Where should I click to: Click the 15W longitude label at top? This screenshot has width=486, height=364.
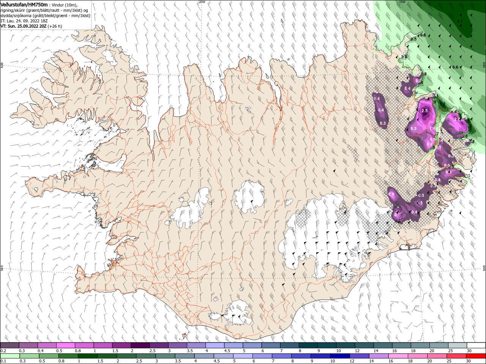point(402,2)
